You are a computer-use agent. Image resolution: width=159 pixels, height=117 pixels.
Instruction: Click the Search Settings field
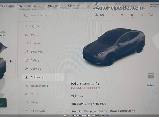(40, 15)
